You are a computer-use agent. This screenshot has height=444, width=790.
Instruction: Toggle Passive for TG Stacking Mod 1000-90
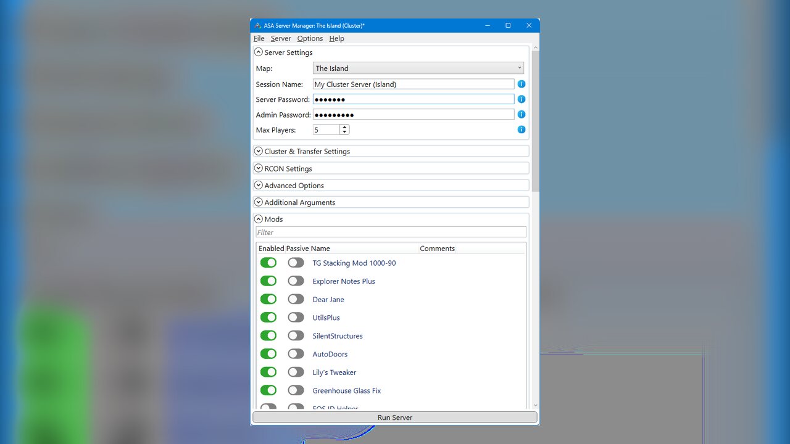(x=296, y=263)
